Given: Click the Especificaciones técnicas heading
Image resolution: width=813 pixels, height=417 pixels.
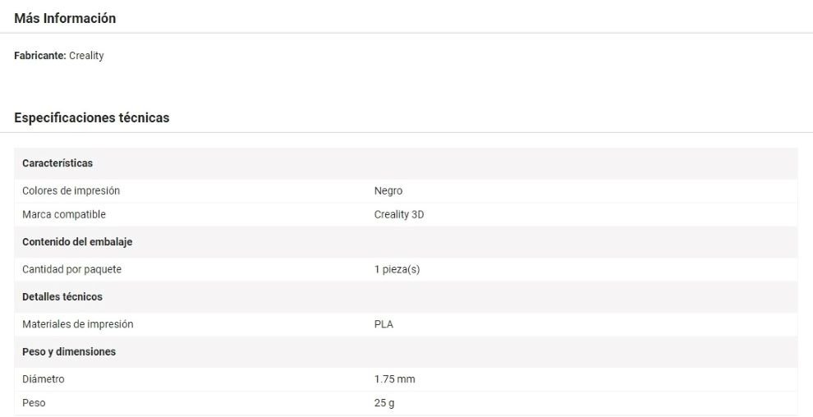Looking at the screenshot, I should click(92, 117).
